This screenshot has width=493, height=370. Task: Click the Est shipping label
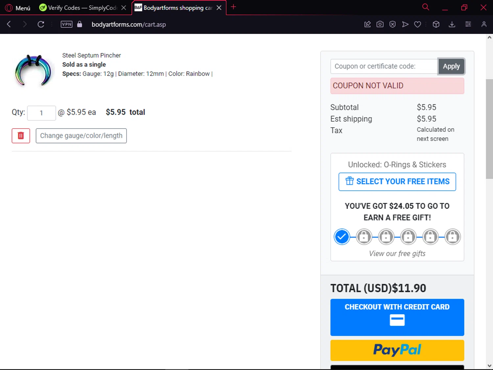pyautogui.click(x=351, y=119)
